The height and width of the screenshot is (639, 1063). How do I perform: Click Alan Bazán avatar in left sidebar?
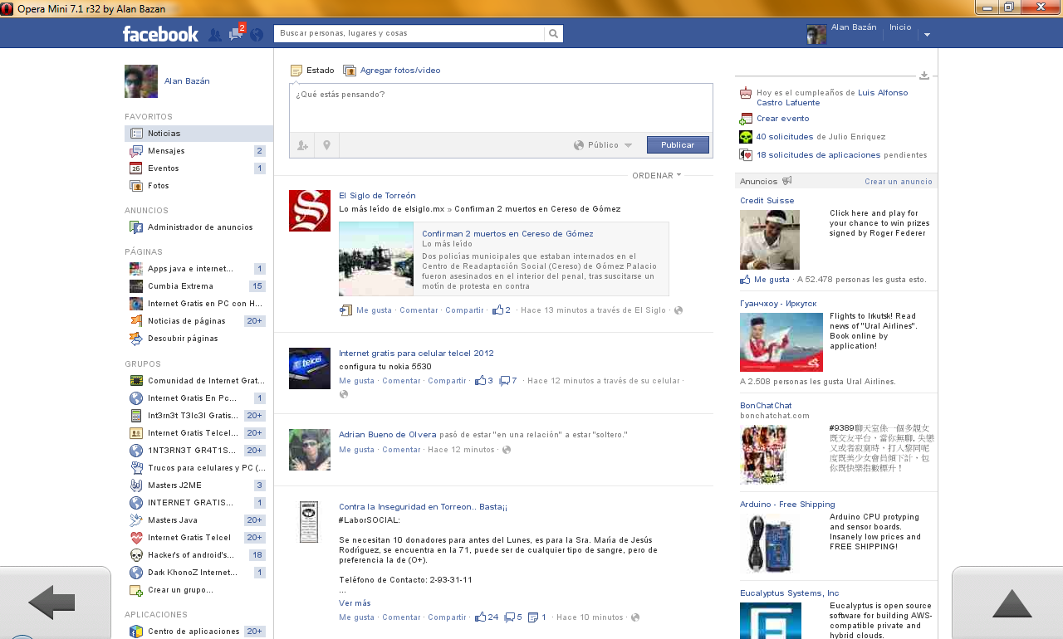click(141, 81)
